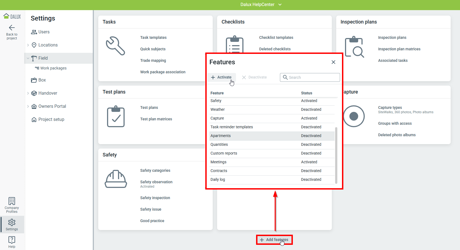
Task: Select the Weather feature row
Action: coord(272,109)
